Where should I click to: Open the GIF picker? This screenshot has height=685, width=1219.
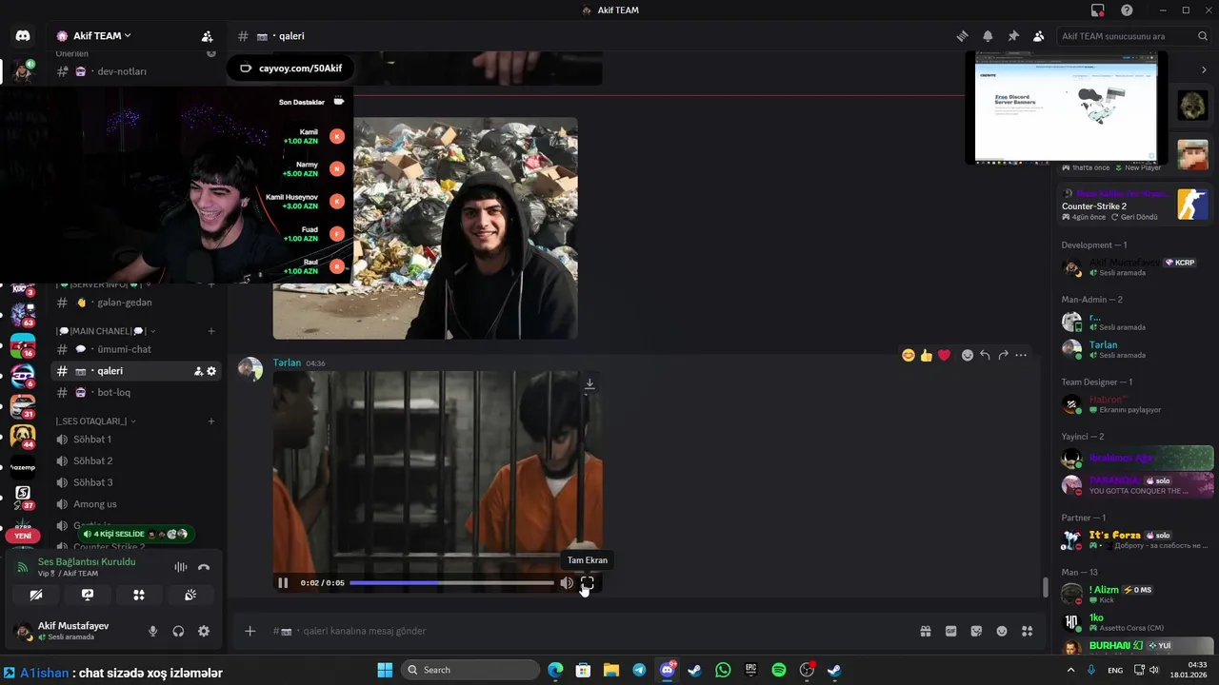coord(950,631)
